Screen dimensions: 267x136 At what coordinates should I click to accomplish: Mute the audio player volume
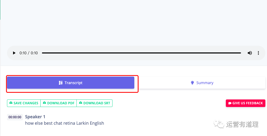point(250,53)
